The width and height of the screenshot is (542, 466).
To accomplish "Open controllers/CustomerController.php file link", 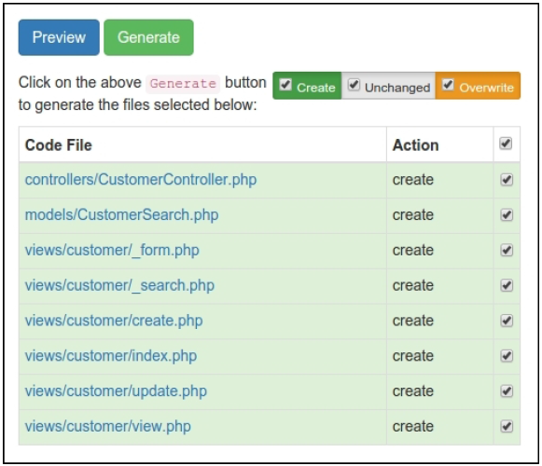I will coord(141,180).
